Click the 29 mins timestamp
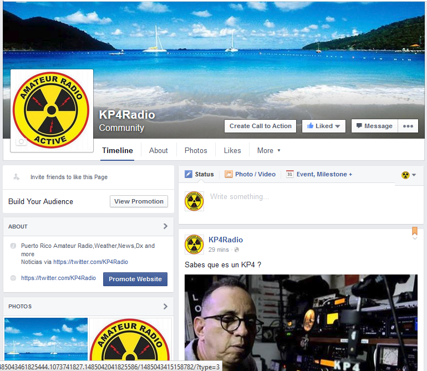The width and height of the screenshot is (427, 371). point(218,250)
